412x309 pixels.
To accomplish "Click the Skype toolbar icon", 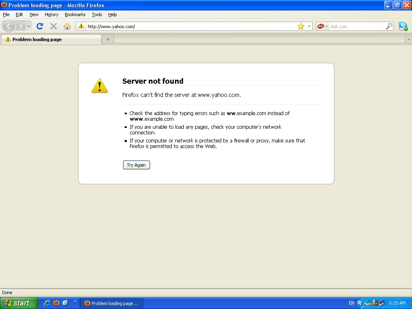I will [403, 26].
